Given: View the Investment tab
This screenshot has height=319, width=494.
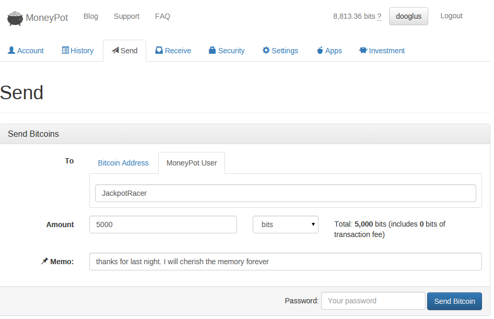Looking at the screenshot, I should (x=382, y=51).
